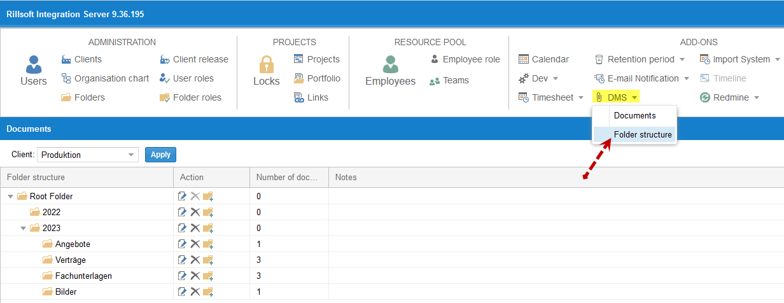Collapse the Root Folder tree node
Viewport: 784px width, 303px height.
click(x=10, y=197)
